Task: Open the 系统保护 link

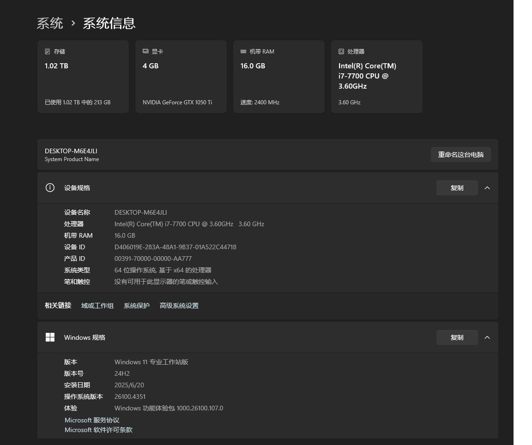Action: 136,306
